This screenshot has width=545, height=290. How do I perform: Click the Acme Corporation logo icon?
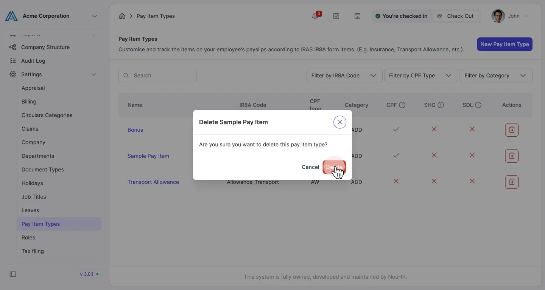(x=11, y=16)
